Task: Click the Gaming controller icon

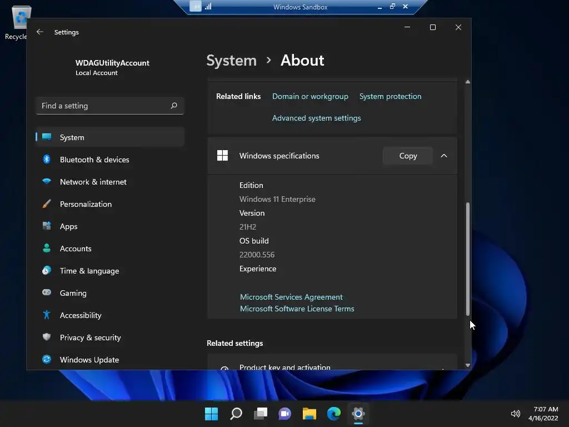Action: click(47, 292)
